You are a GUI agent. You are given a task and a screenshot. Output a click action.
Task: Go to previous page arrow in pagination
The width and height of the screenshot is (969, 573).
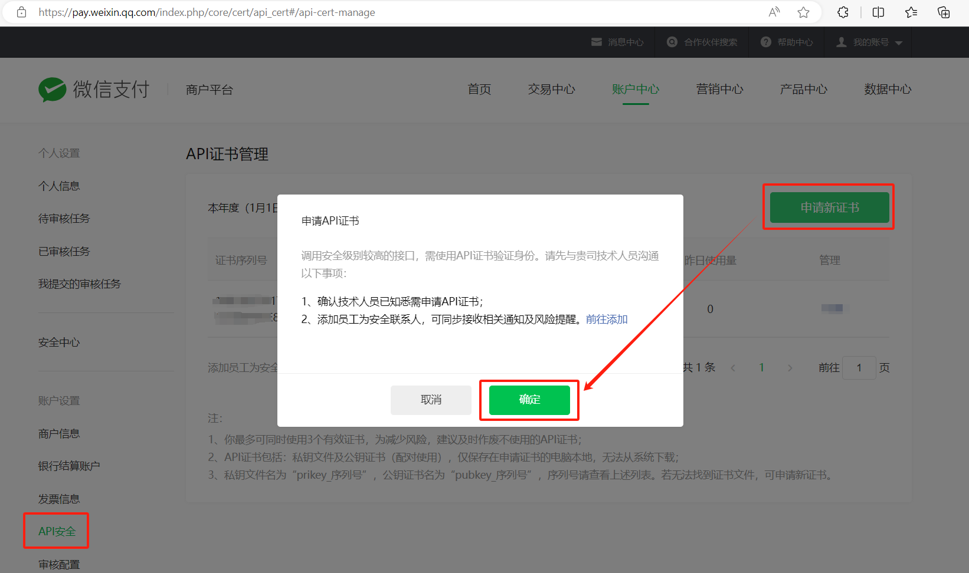point(733,368)
